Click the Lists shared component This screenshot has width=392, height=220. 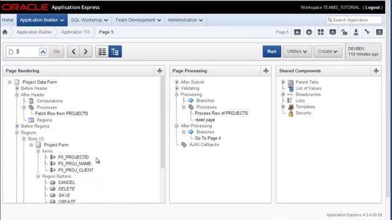coord(300,100)
